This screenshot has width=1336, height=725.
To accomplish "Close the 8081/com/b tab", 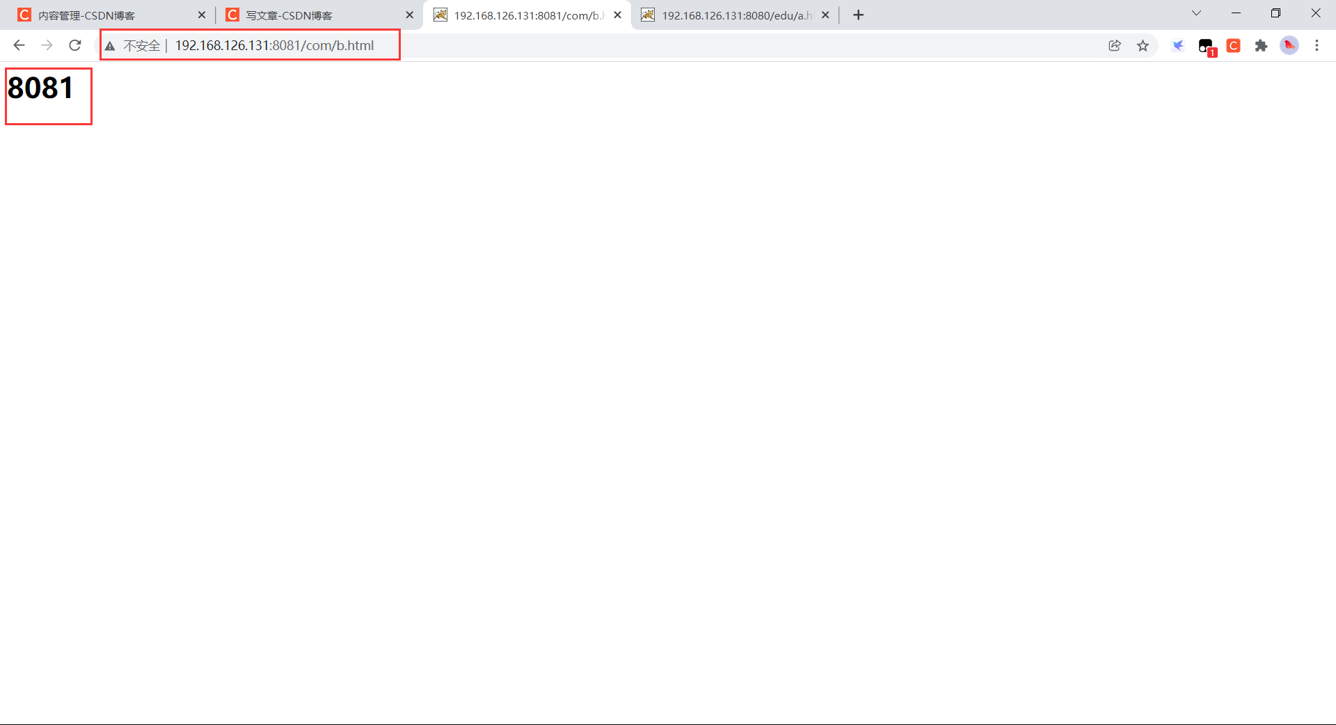I will (617, 15).
